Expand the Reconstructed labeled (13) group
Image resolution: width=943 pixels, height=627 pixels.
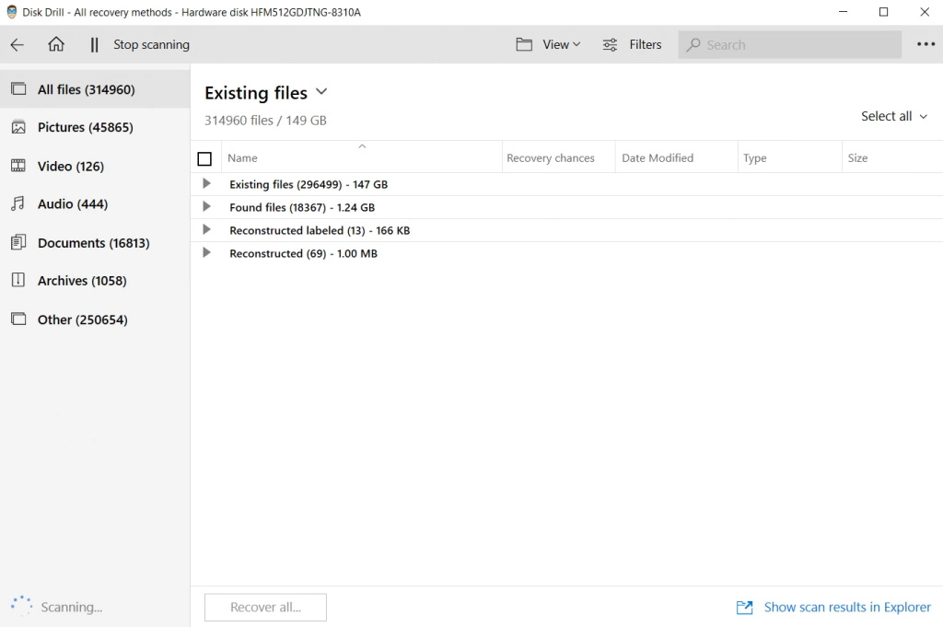(x=206, y=229)
